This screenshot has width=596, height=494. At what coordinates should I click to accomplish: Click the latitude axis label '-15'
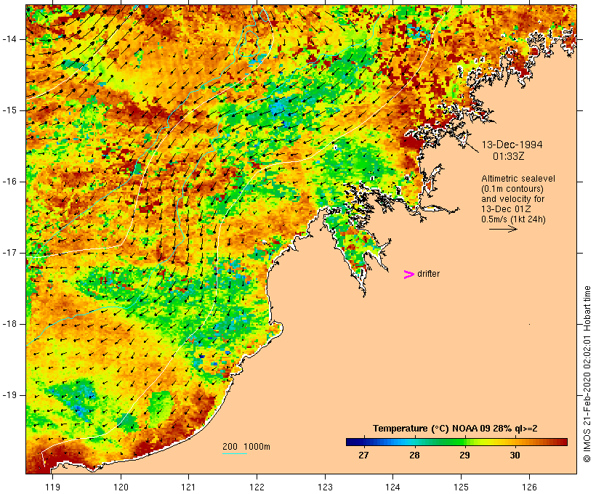[9, 110]
